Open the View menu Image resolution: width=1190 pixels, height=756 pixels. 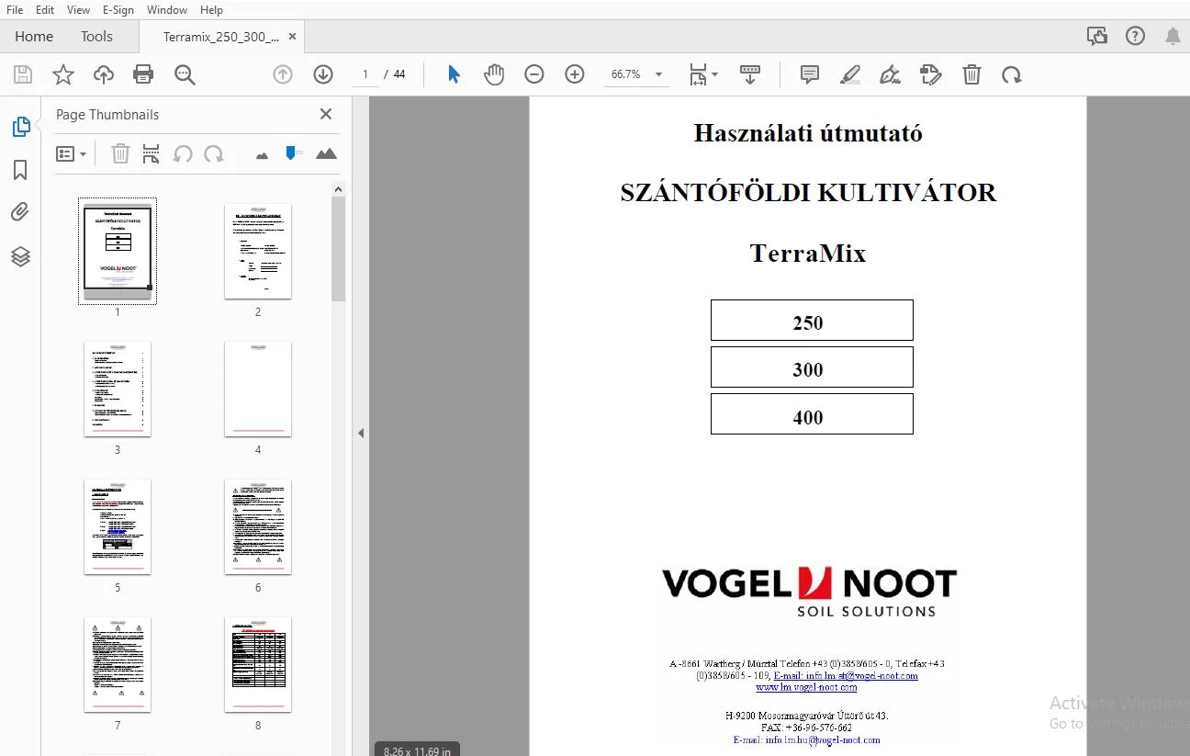[x=78, y=9]
